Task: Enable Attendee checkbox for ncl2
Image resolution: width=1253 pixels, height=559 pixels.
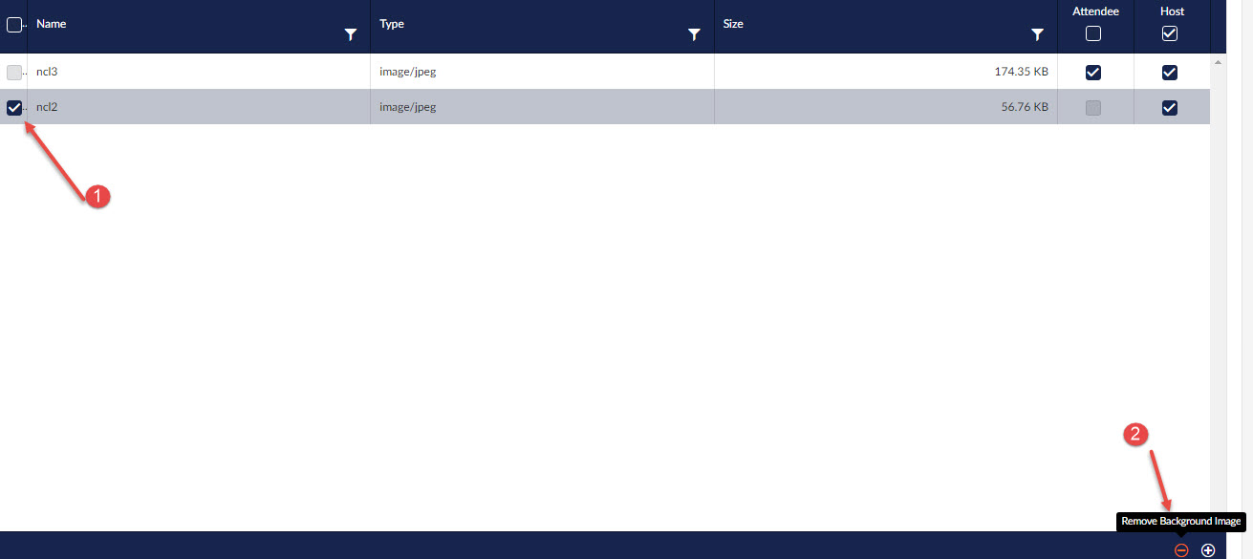Action: 1093,108
